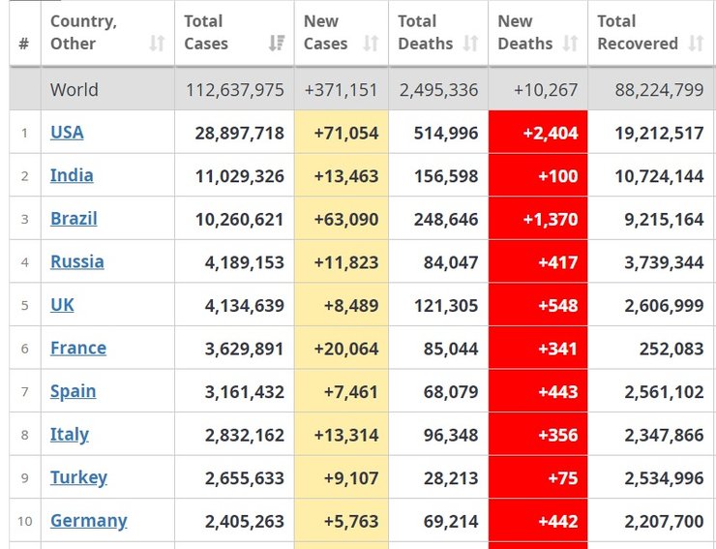Click the Total Cases sort icon
Screen dimensions: 716x549
coord(277,44)
